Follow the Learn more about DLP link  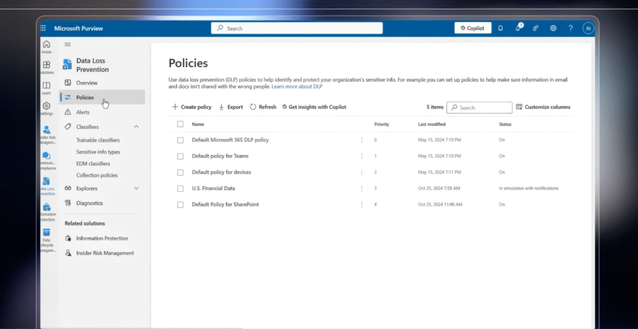point(297,86)
